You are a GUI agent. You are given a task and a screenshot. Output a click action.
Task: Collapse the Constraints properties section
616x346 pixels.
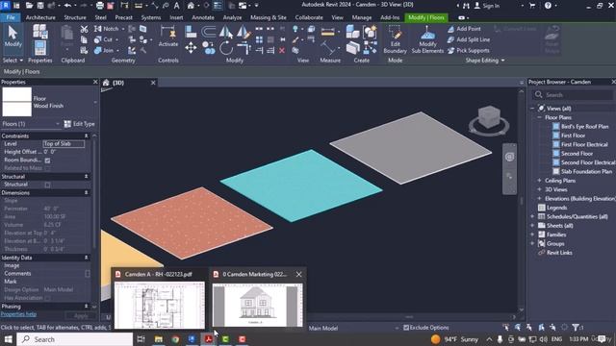[86, 136]
